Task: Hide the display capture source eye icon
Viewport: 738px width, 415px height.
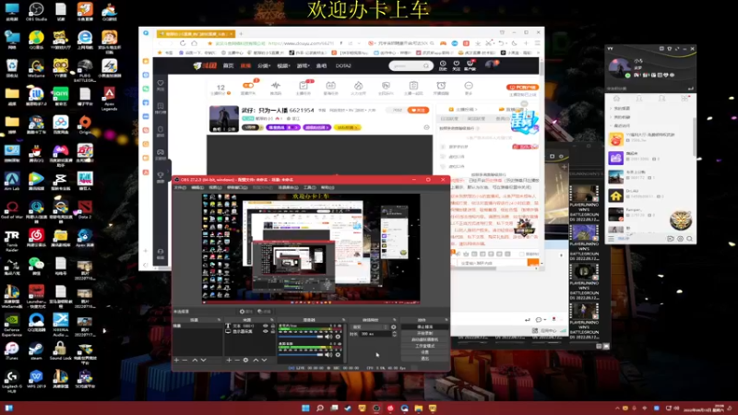Action: coord(266,331)
